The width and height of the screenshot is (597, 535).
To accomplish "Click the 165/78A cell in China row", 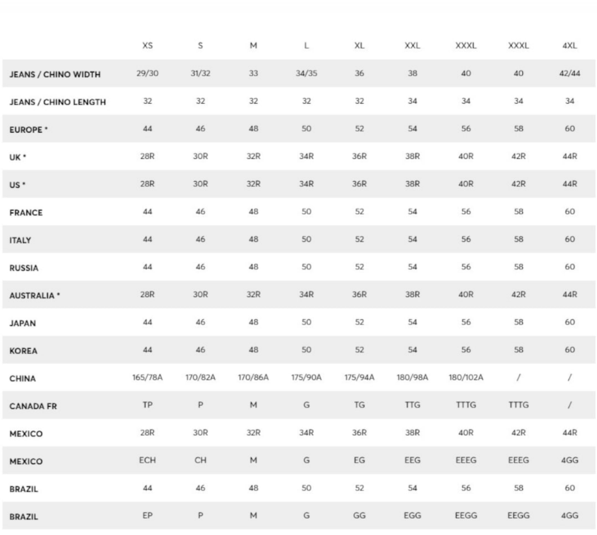I will [x=147, y=377].
